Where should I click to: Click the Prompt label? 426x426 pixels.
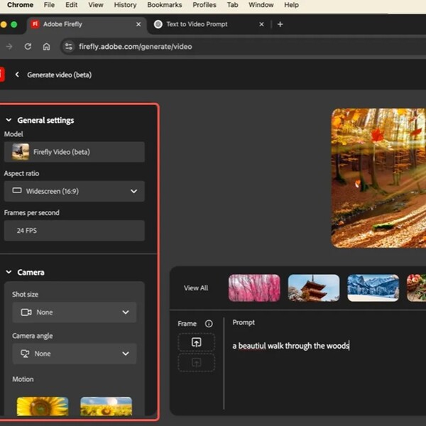point(244,322)
